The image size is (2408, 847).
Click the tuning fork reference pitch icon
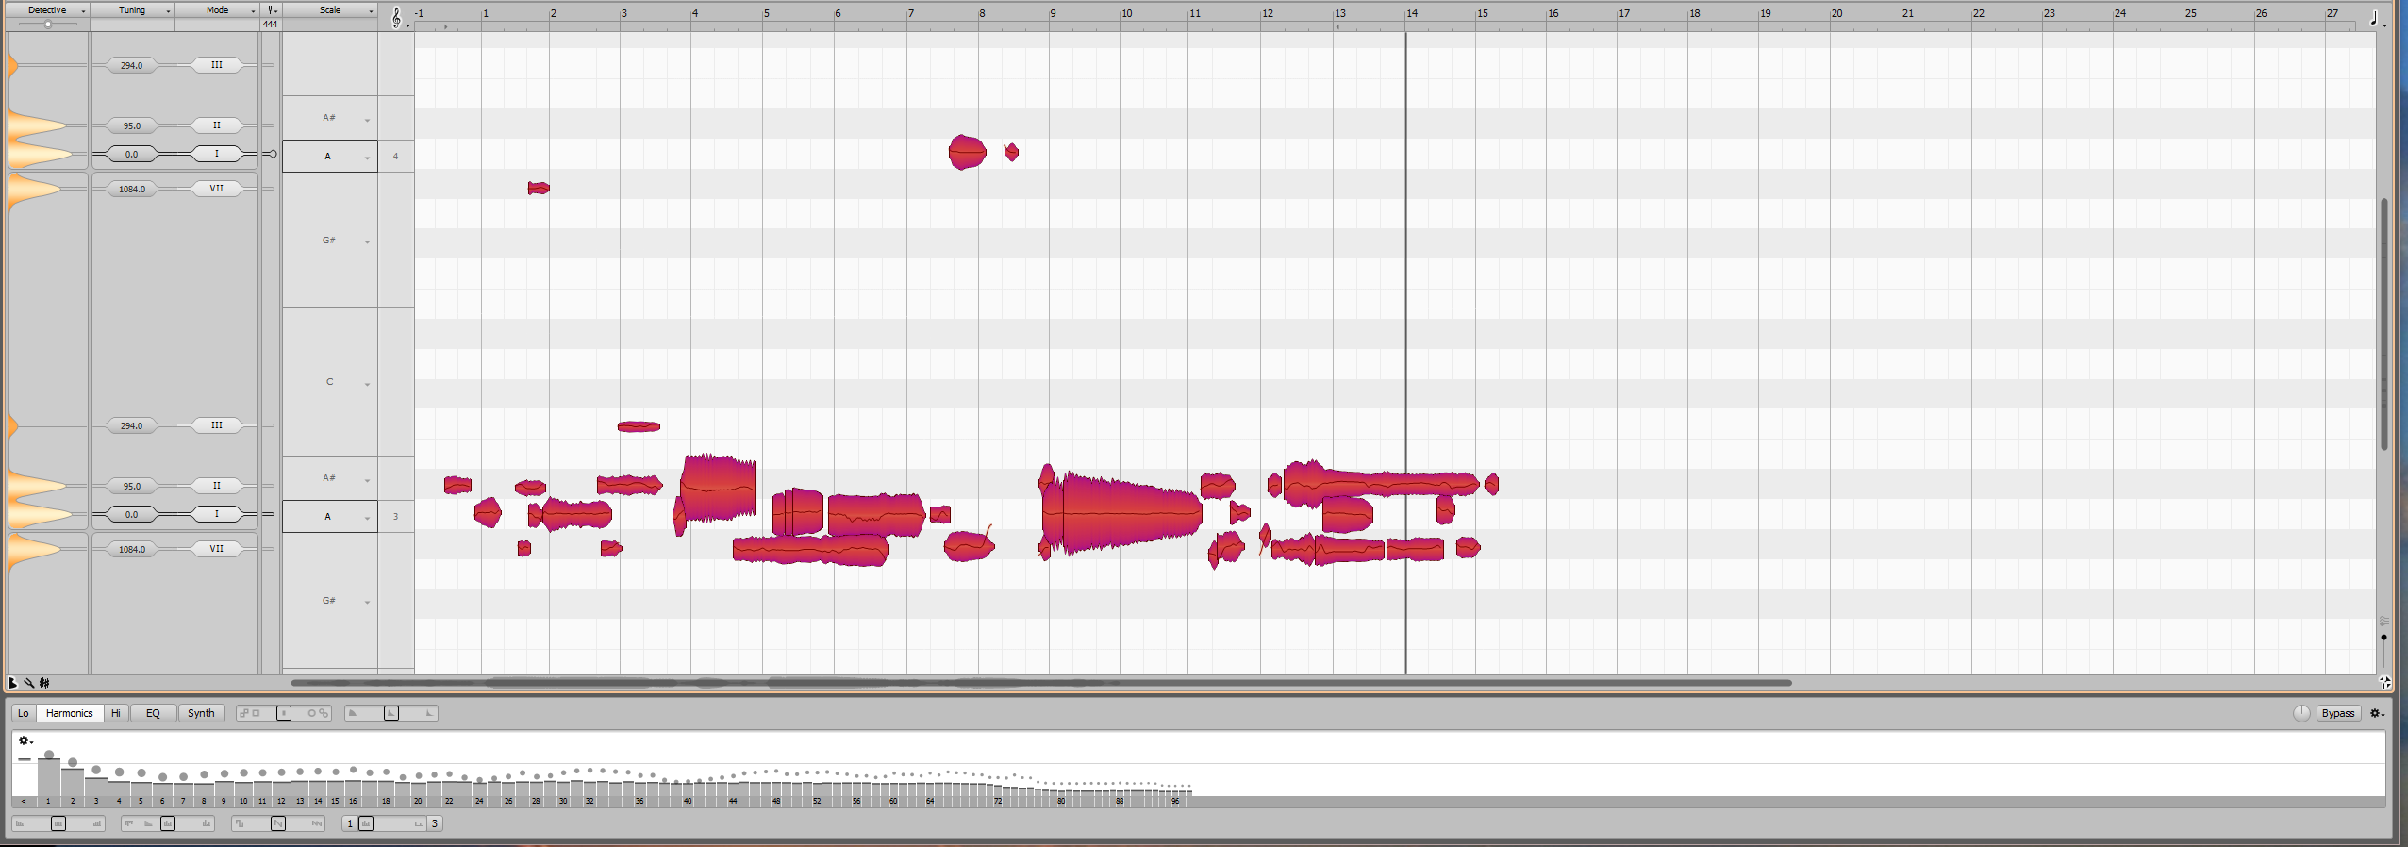pos(271,10)
